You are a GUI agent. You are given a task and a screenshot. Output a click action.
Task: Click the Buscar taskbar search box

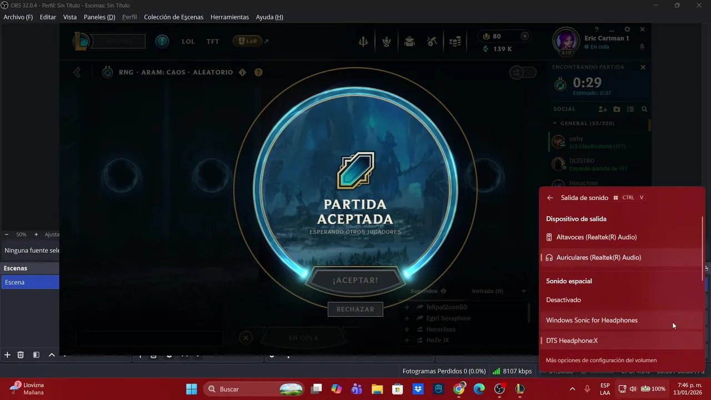tap(254, 389)
